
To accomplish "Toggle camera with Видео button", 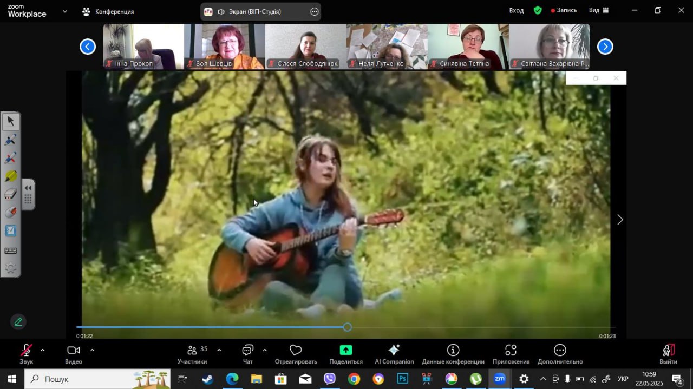I will 74,354.
